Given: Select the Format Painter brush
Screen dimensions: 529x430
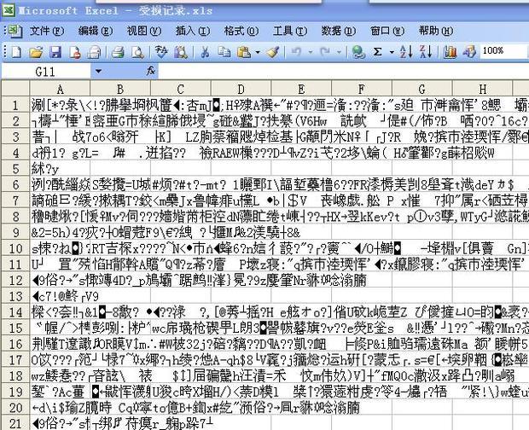Looking at the screenshot, I should pos(272,52).
